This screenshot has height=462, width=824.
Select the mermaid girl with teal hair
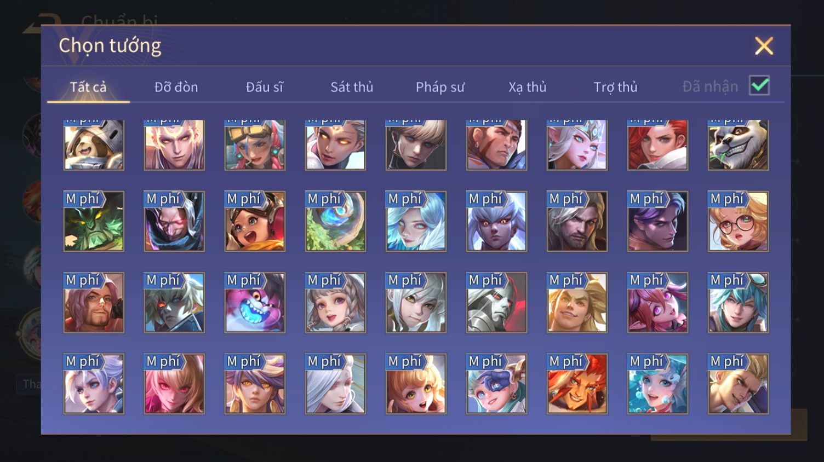(657, 383)
